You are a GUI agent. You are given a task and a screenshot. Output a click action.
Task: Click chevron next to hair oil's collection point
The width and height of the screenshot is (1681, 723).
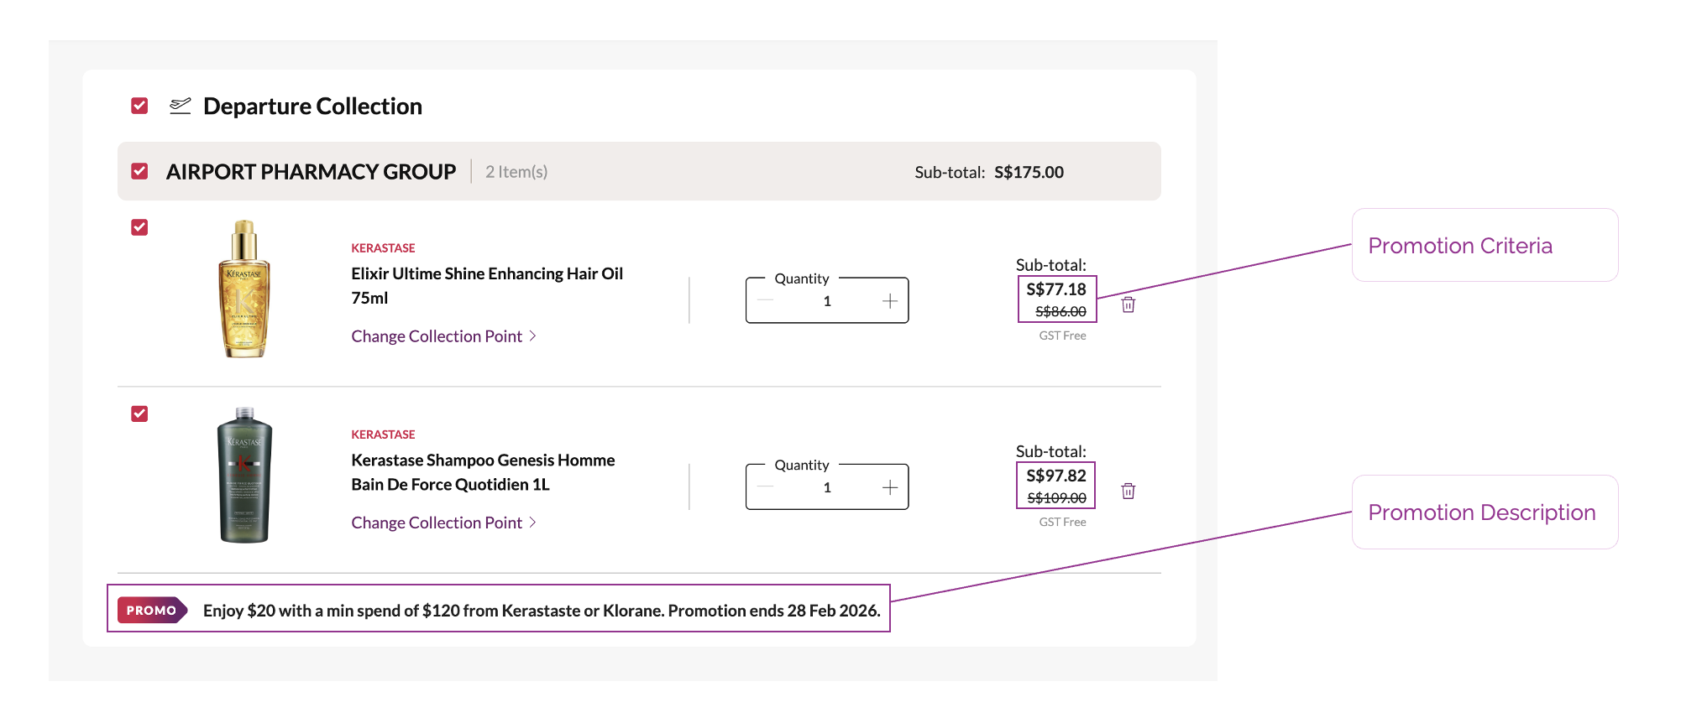tap(532, 336)
